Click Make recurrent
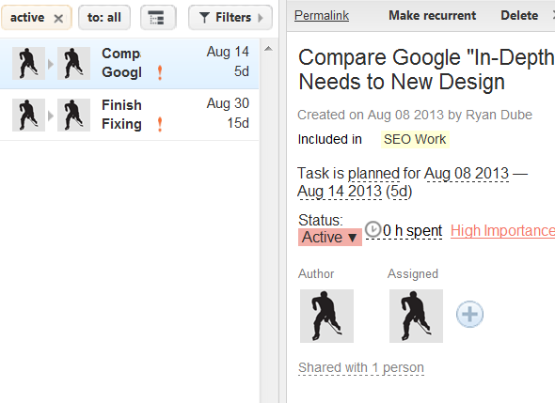555x403 pixels. pyautogui.click(x=432, y=15)
